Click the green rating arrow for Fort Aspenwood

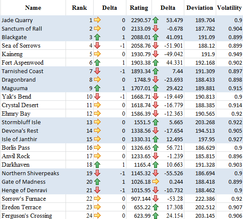coord(155,63)
